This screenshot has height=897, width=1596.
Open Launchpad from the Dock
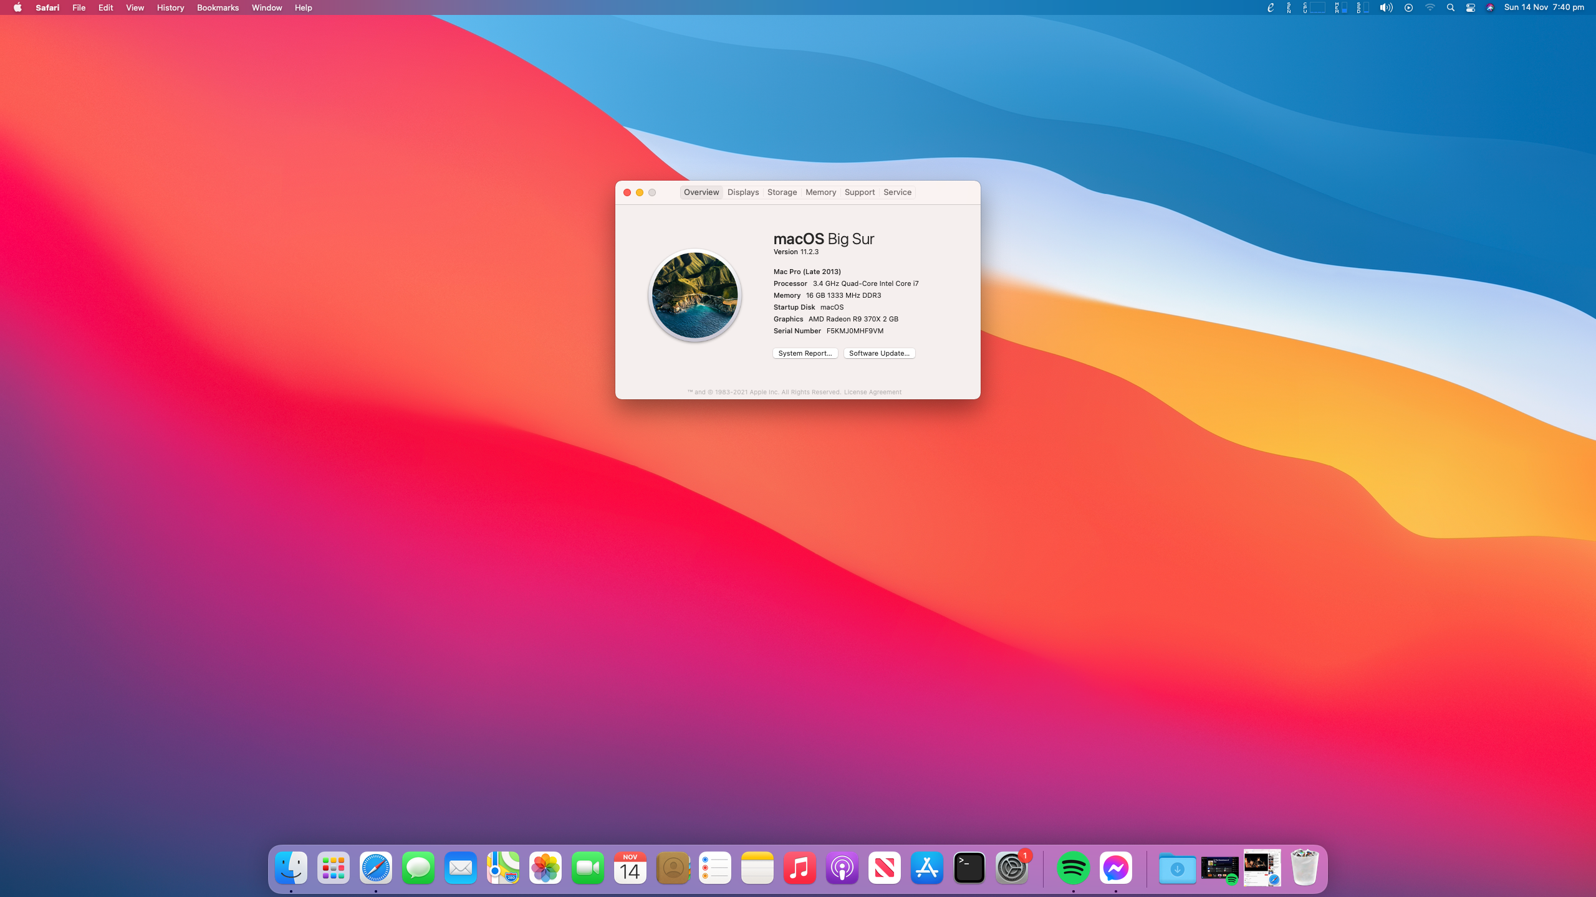[x=334, y=868]
